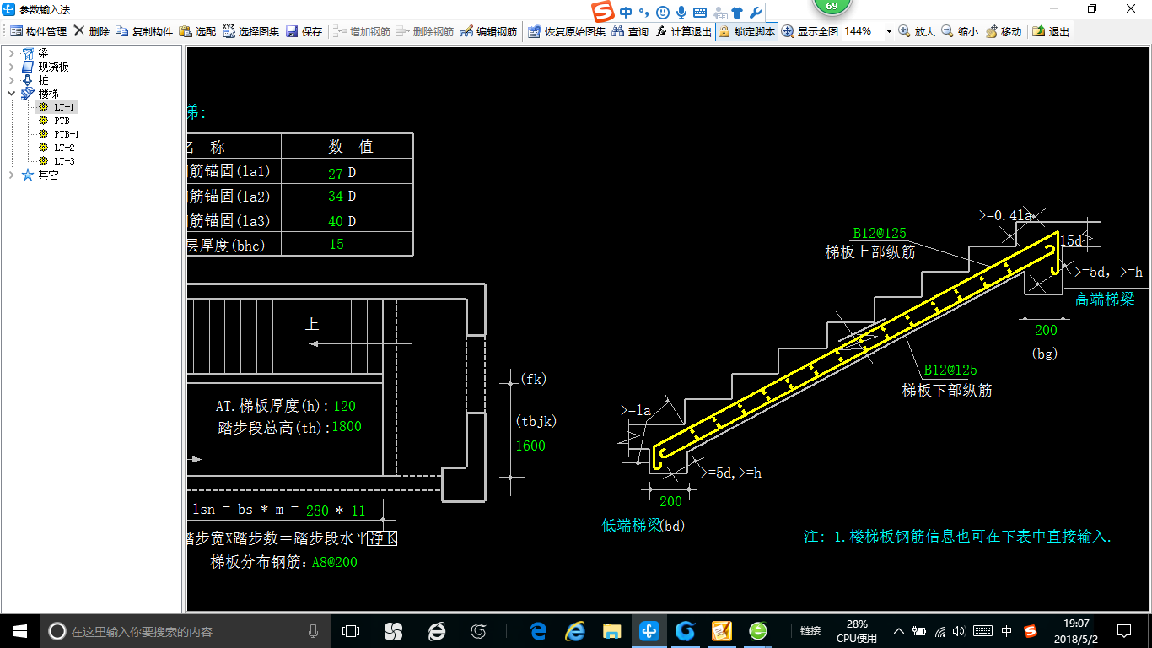Image resolution: width=1152 pixels, height=648 pixels.
Task: Open the 选配 toolbar option
Action: click(x=197, y=31)
